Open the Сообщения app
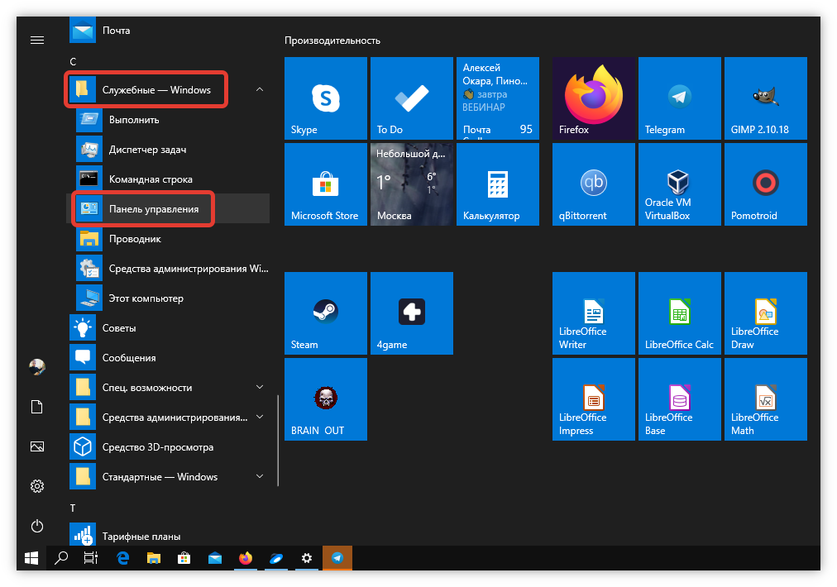Image resolution: width=837 pixels, height=587 pixels. click(x=170, y=357)
